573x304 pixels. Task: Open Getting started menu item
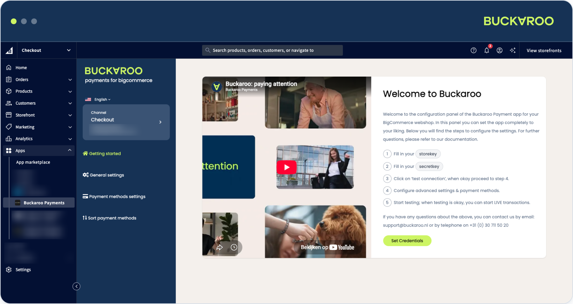pos(102,154)
